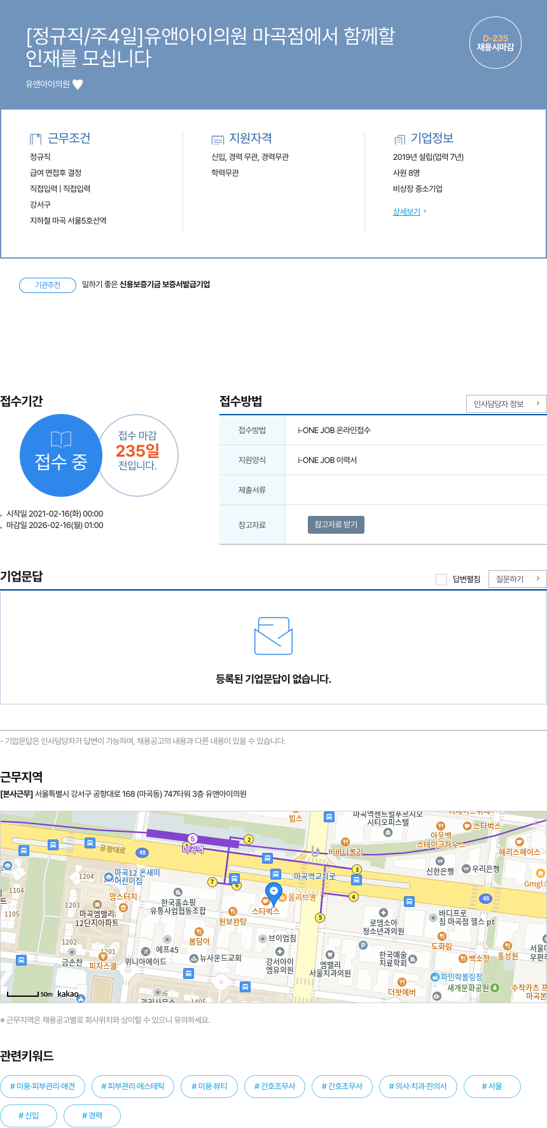Click the #서울 keyword tag
This screenshot has width=547, height=1128.
pos(492,1087)
